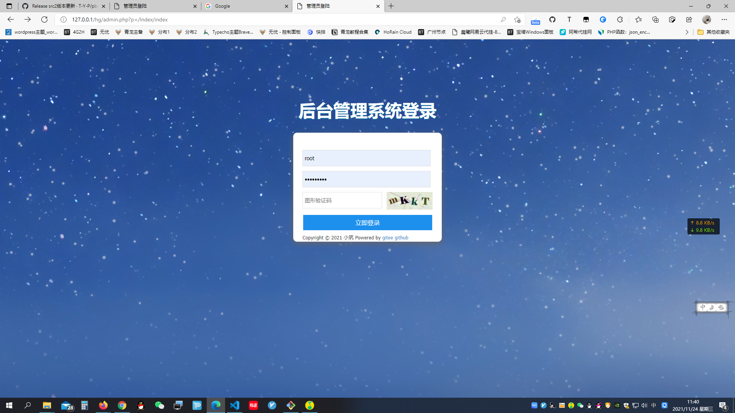735x413 pixels.
Task: Click the Share icon in browser toolbar
Action: [x=689, y=20]
